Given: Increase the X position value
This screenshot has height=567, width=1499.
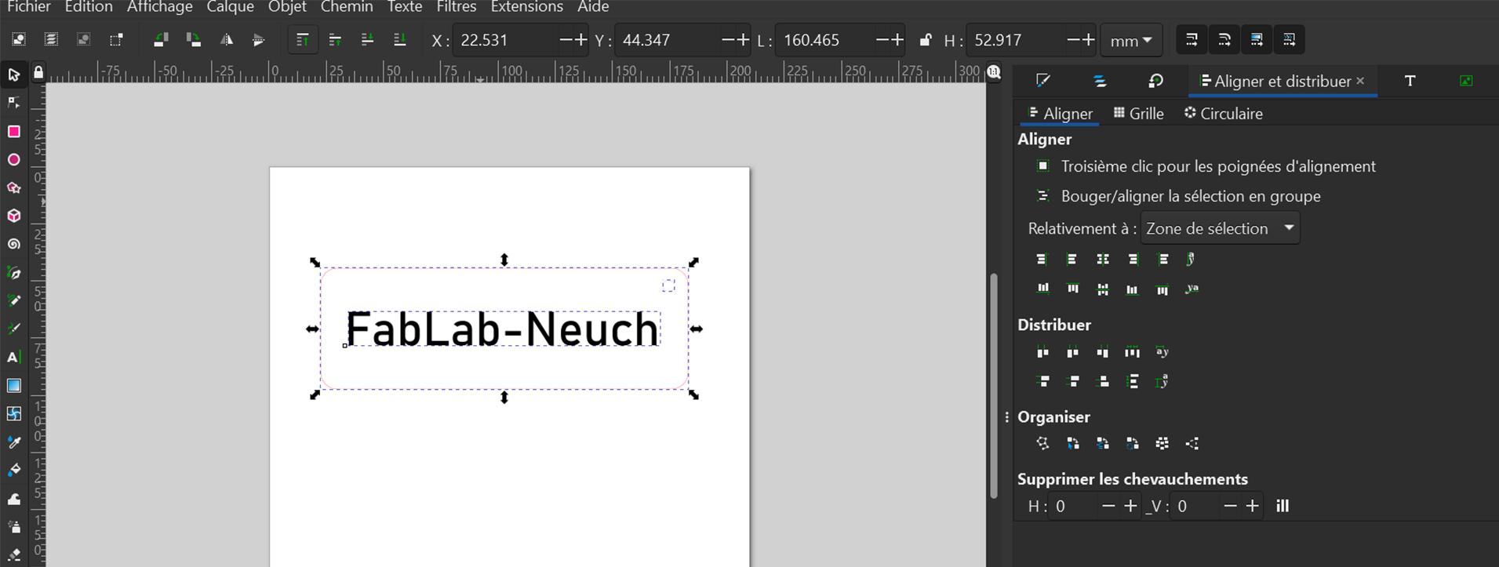Looking at the screenshot, I should pyautogui.click(x=580, y=40).
